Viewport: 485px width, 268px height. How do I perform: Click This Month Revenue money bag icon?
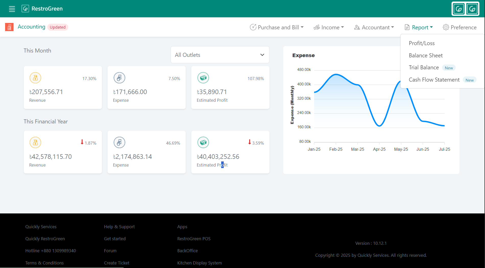(35, 78)
